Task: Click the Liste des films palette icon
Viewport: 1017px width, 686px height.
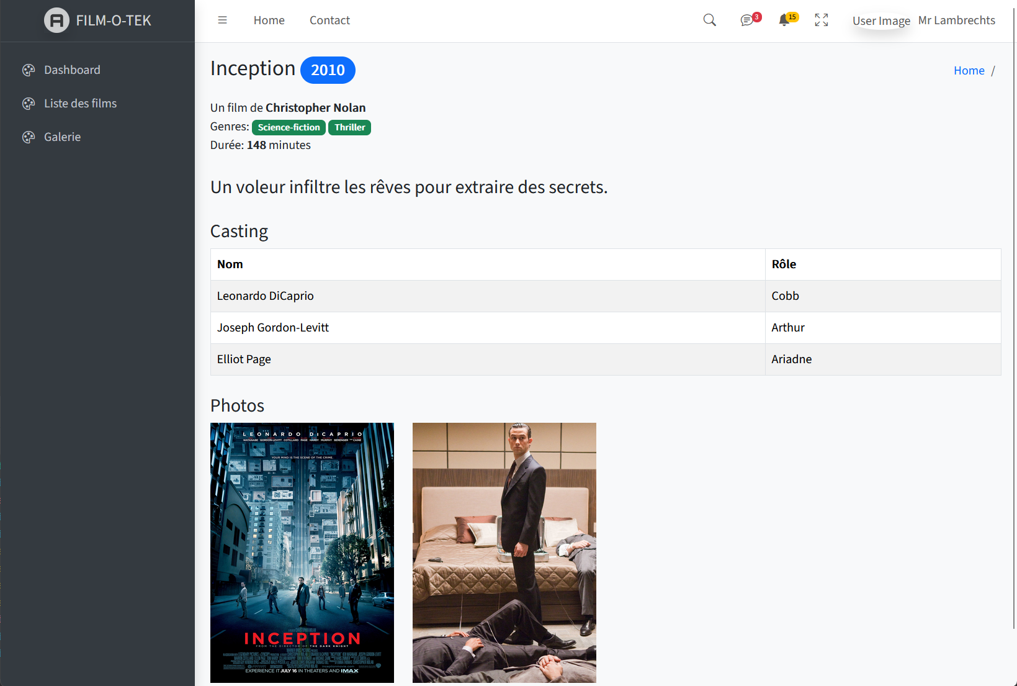Action: point(29,104)
